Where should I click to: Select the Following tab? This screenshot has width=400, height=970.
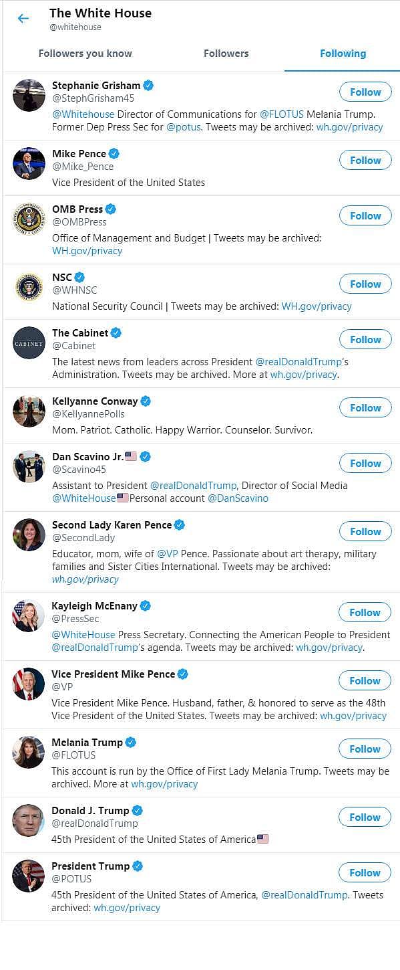click(x=343, y=54)
